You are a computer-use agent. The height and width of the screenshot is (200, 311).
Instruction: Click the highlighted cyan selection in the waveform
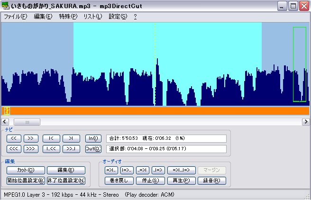click(x=167, y=64)
